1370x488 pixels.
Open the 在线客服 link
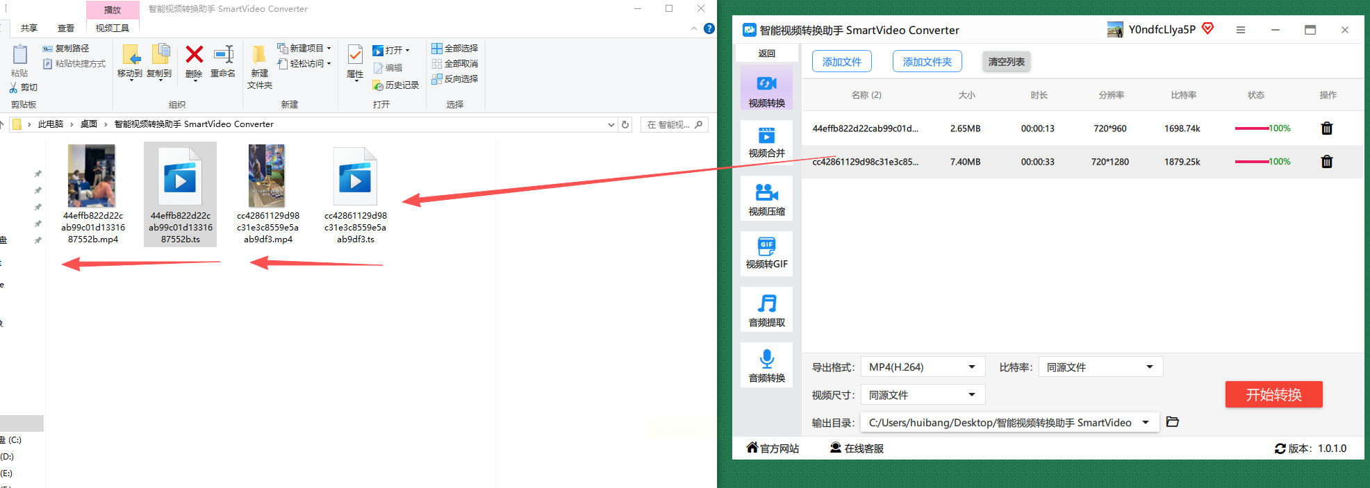(857, 448)
